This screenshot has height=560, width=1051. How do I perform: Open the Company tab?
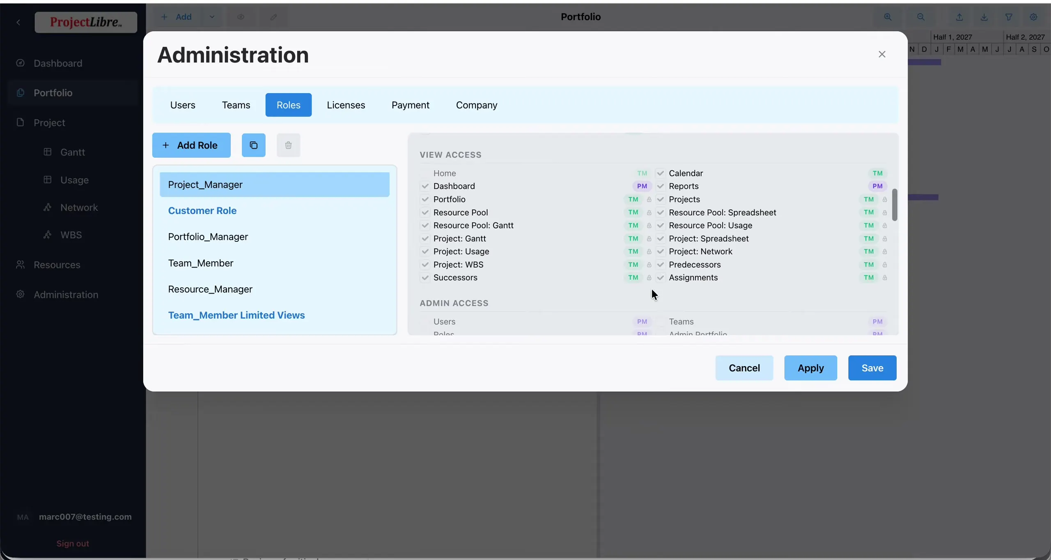(476, 105)
